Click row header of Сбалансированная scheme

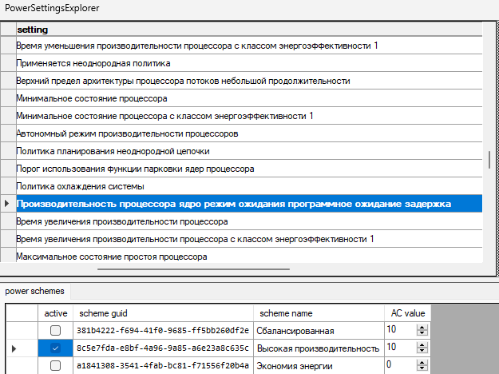pyautogui.click(x=22, y=330)
